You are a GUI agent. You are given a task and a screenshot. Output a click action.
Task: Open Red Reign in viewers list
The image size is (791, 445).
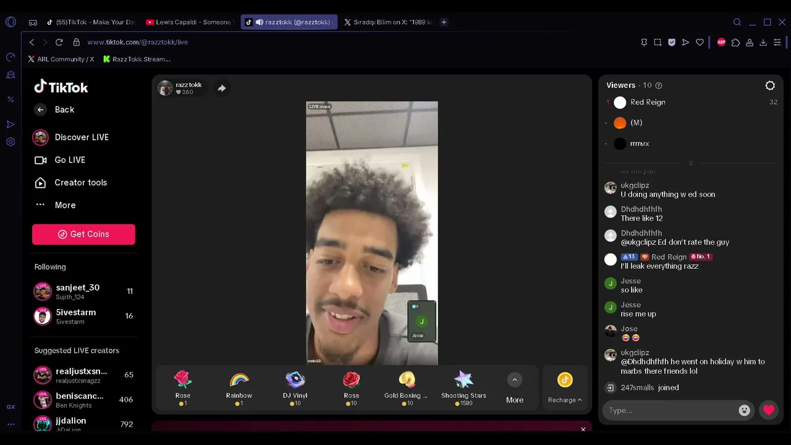[648, 102]
